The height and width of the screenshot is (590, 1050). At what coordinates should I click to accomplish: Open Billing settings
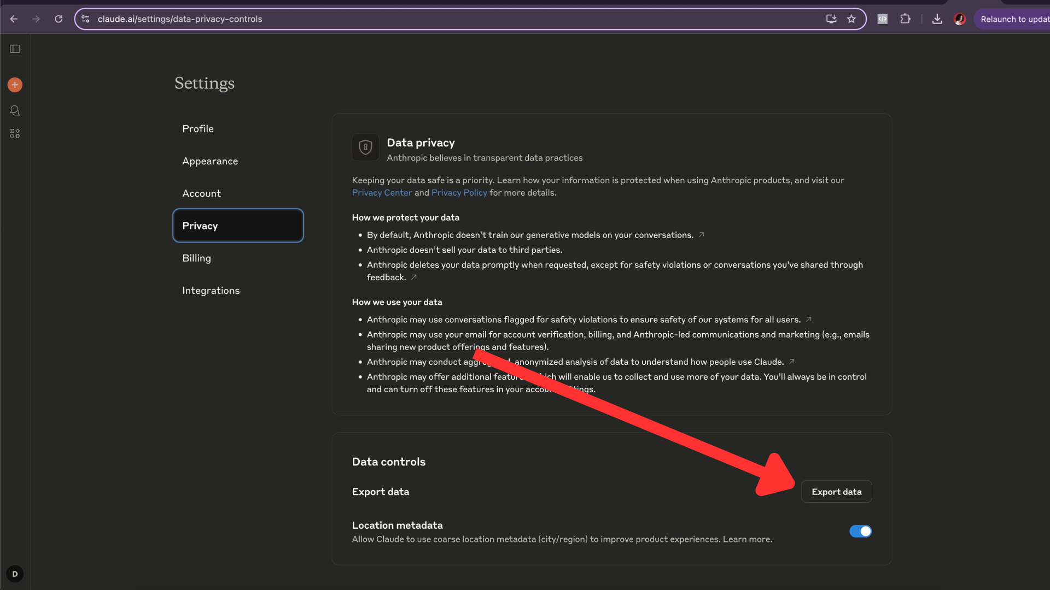click(x=238, y=258)
